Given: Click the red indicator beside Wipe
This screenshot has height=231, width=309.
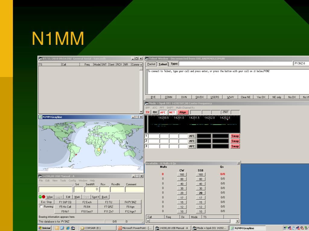Looking at the screenshot, I should [x=43, y=197].
